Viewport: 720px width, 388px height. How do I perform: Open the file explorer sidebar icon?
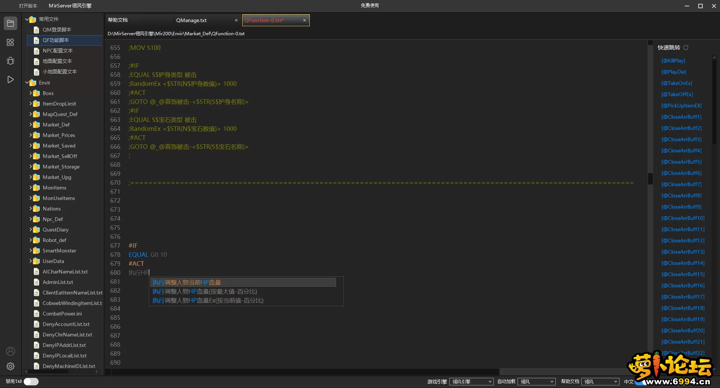tap(10, 23)
